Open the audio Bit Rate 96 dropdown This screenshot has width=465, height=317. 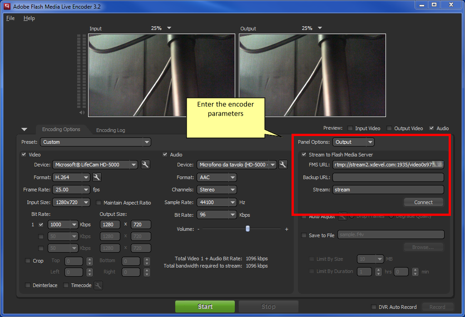[217, 215]
